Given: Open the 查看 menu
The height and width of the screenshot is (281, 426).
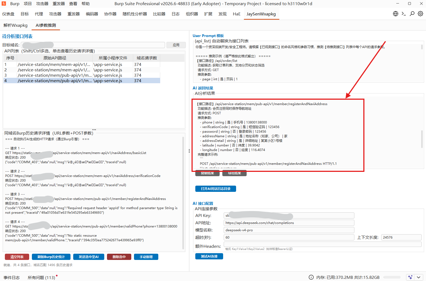Looking at the screenshot, I should point(73,4).
